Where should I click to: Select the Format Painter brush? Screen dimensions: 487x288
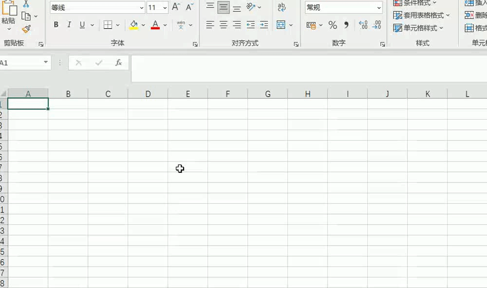click(x=26, y=29)
